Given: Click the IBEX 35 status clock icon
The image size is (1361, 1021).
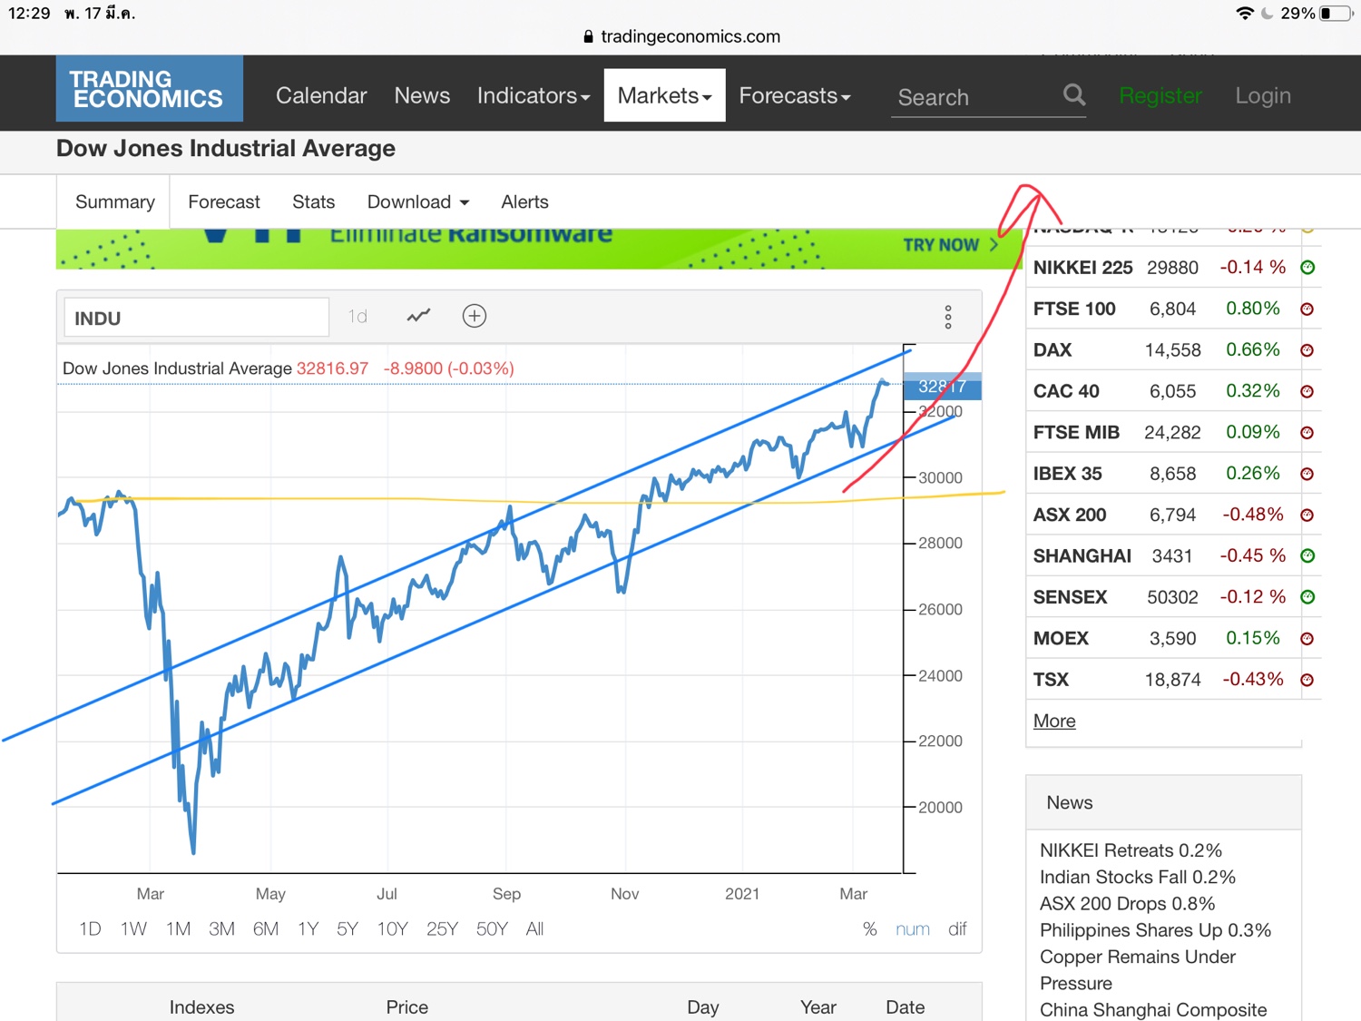Looking at the screenshot, I should [x=1307, y=474].
